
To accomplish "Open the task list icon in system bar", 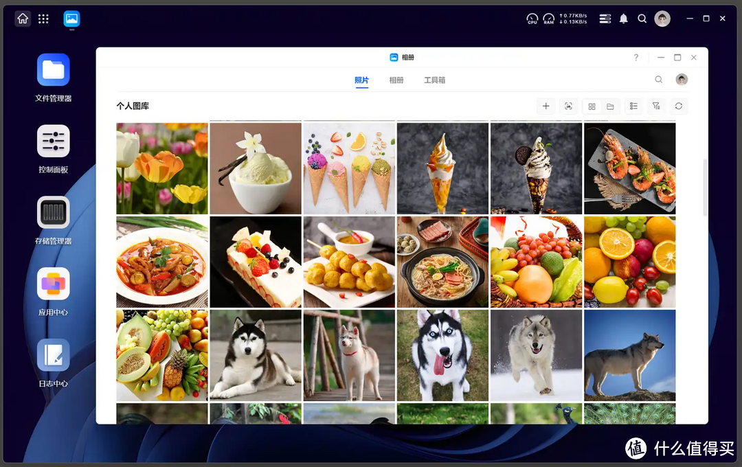I will (605, 19).
